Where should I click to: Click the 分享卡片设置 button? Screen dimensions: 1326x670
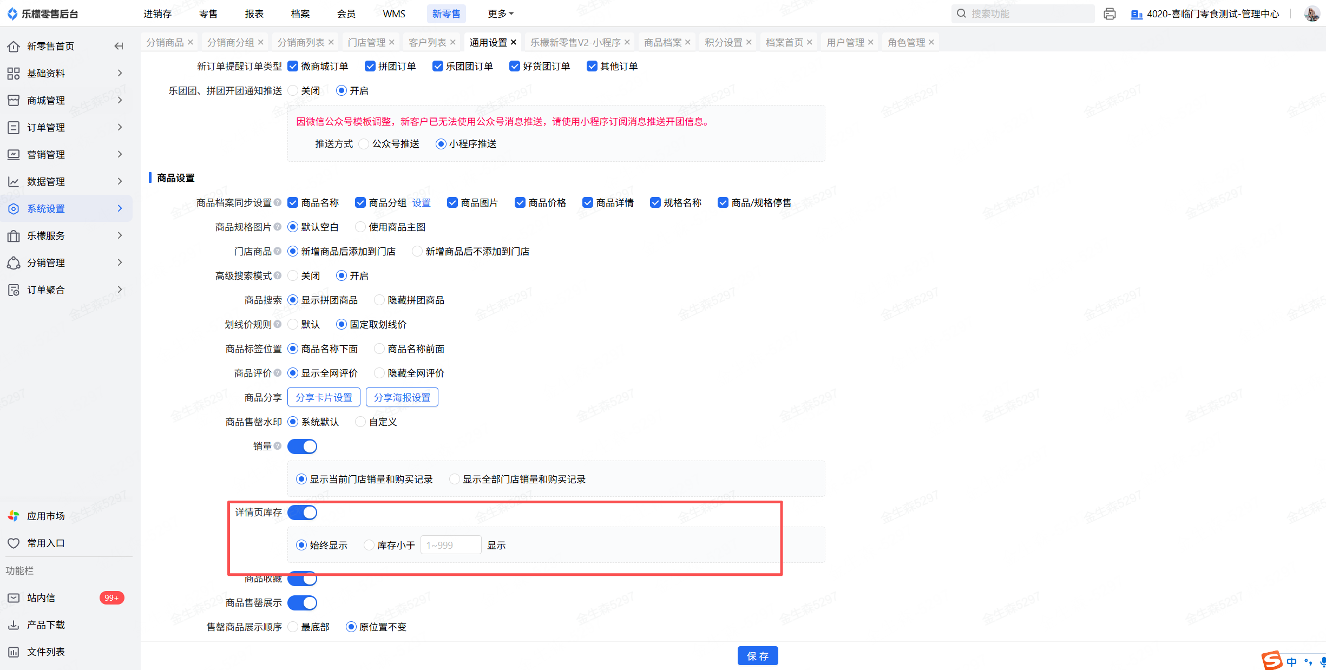pos(324,397)
